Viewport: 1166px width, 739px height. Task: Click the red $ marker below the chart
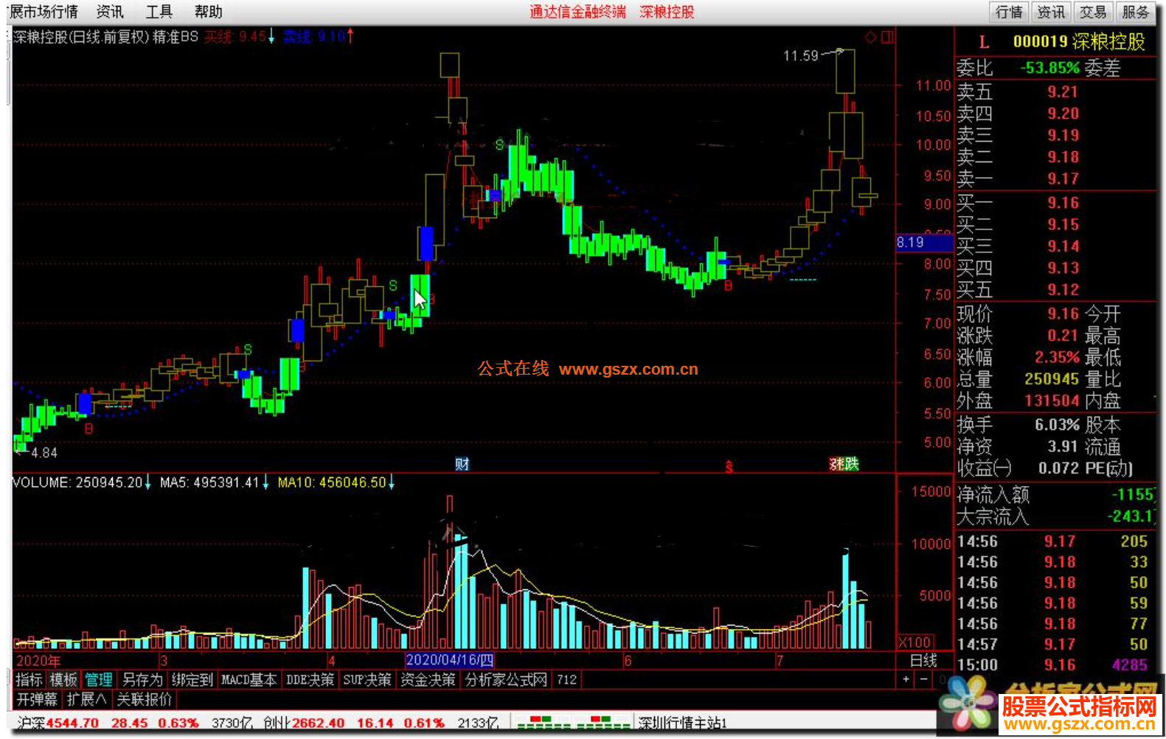(x=729, y=466)
